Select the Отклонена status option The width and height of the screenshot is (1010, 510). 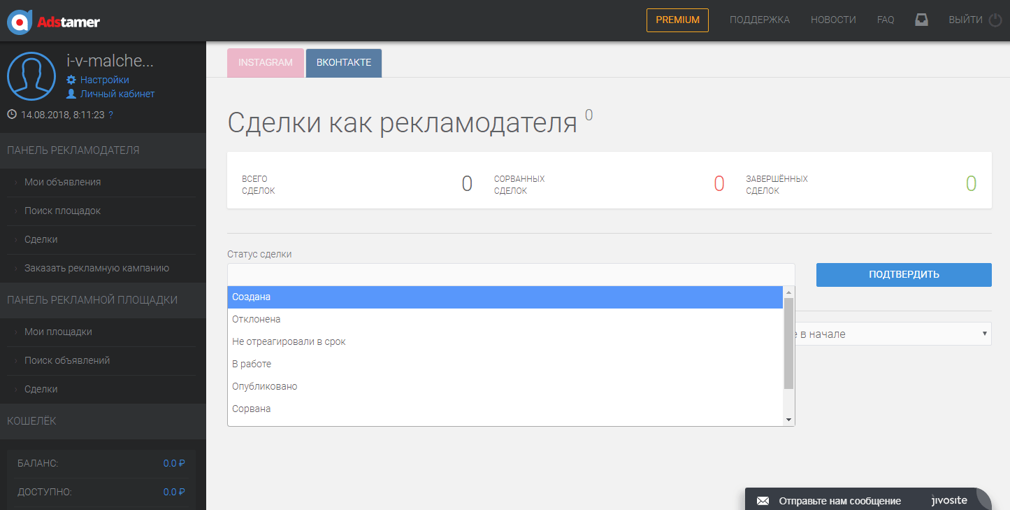tap(505, 320)
